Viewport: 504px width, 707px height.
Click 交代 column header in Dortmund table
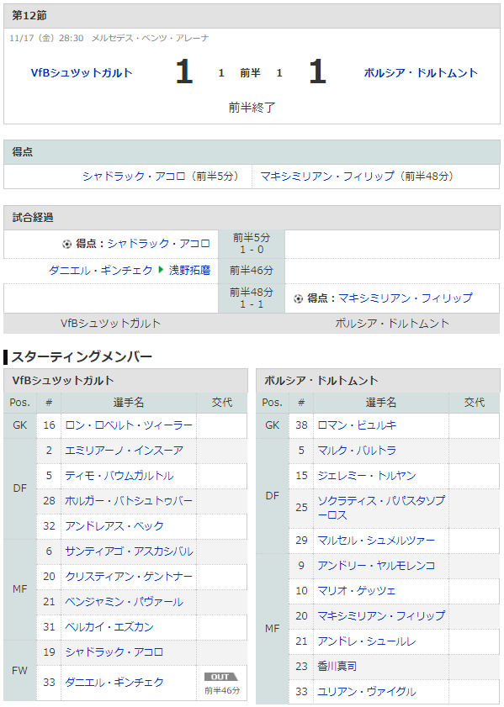point(475,403)
